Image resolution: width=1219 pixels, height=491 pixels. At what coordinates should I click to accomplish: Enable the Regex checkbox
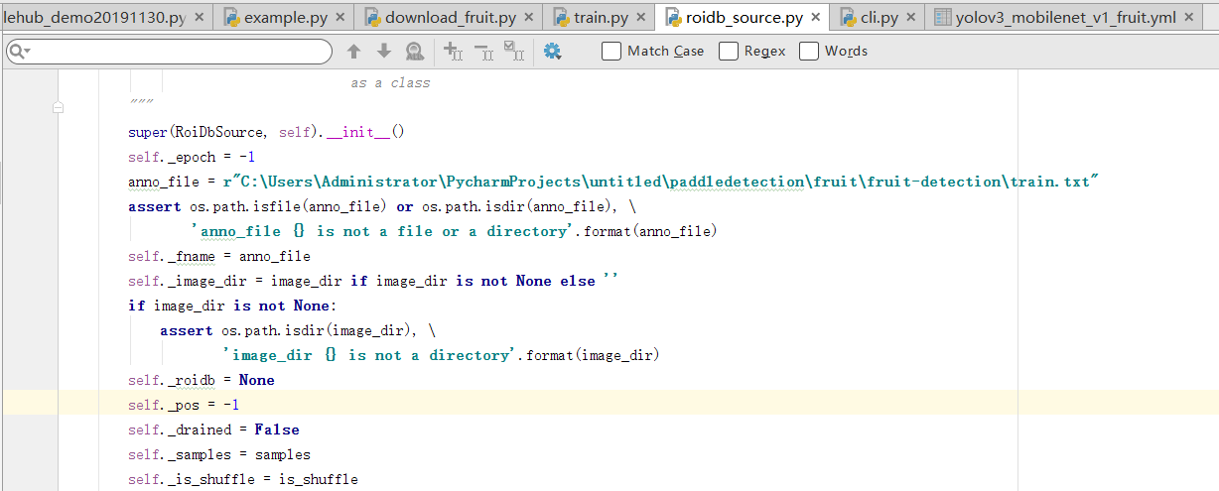pyautogui.click(x=729, y=51)
